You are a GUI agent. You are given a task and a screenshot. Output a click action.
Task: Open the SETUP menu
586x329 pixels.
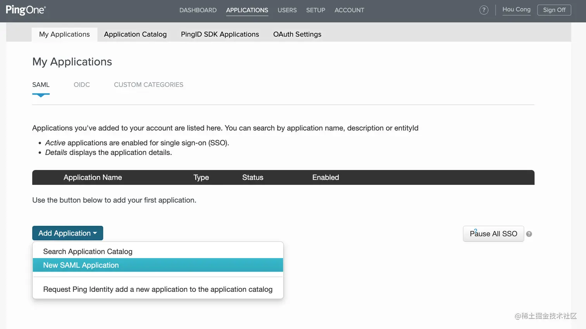coord(315,10)
